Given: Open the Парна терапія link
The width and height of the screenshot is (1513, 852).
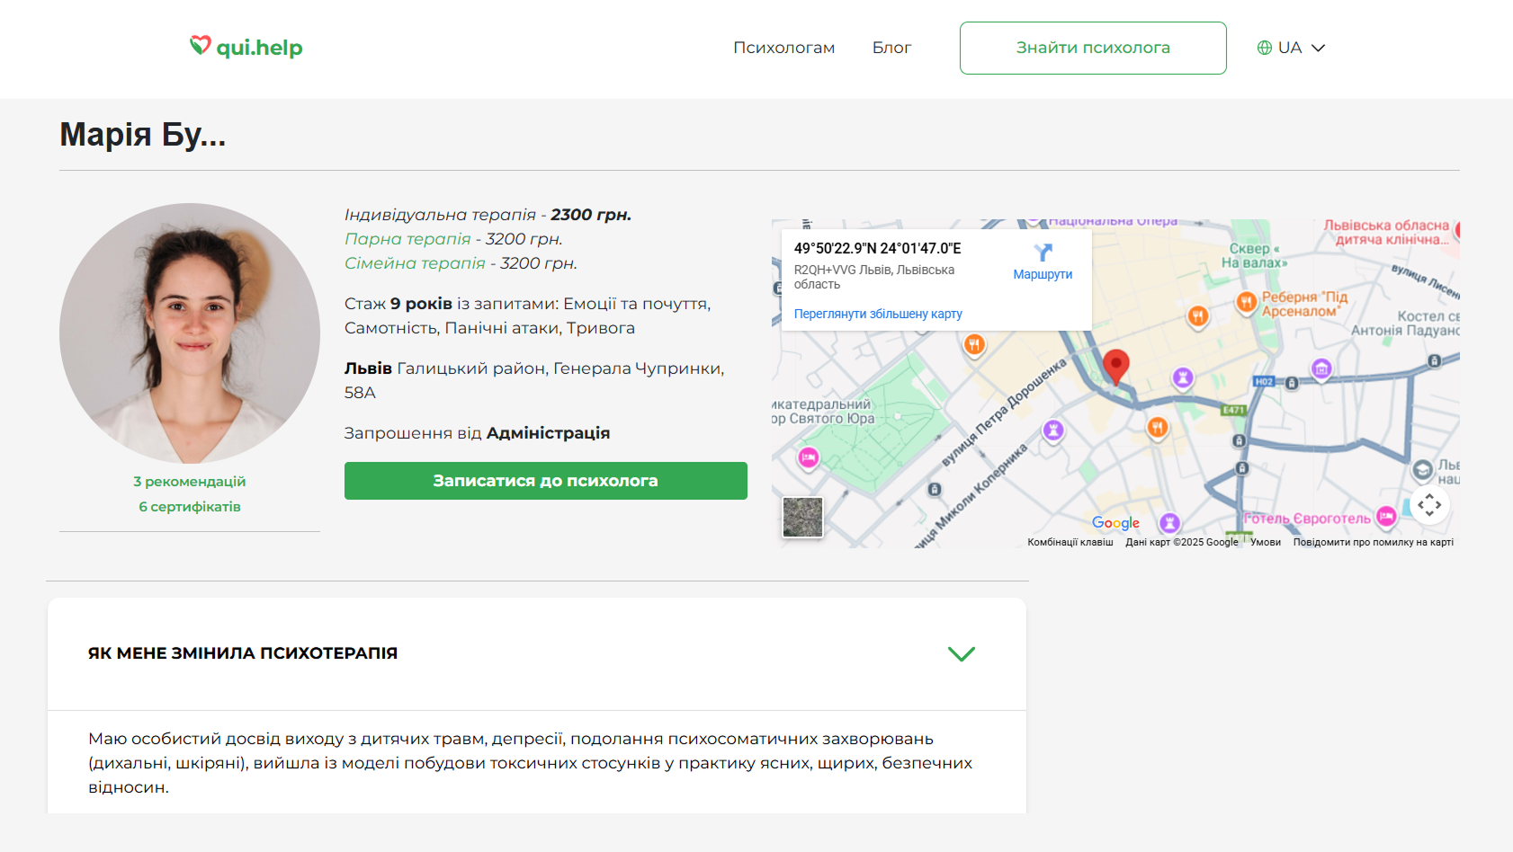Looking at the screenshot, I should [407, 239].
